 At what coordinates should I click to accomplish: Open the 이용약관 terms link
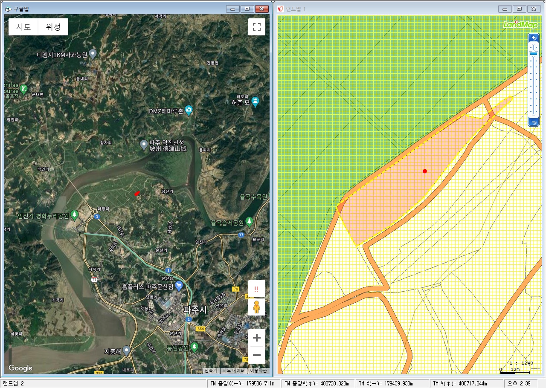pos(258,371)
